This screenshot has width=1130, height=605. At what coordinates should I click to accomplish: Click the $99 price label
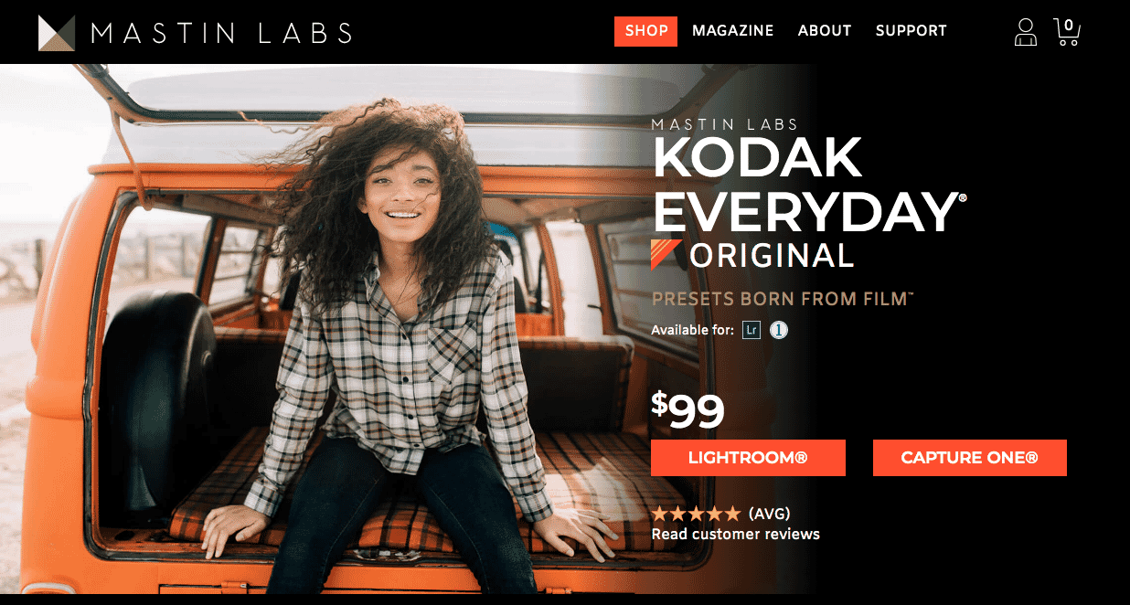pyautogui.click(x=688, y=409)
